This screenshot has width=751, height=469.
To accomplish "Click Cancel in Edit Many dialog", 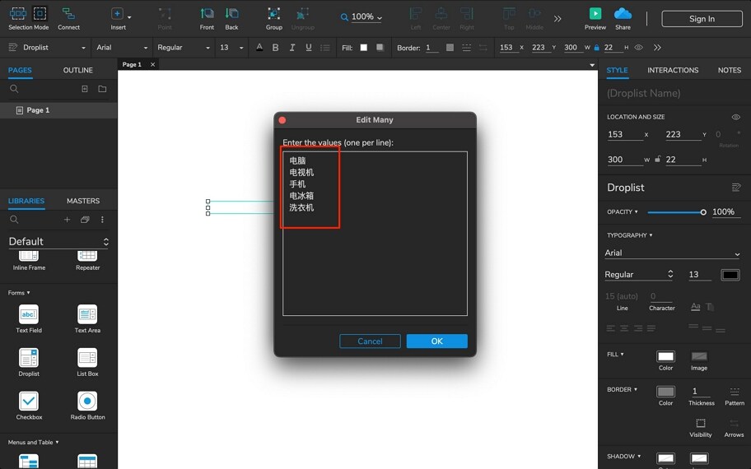I will 370,341.
